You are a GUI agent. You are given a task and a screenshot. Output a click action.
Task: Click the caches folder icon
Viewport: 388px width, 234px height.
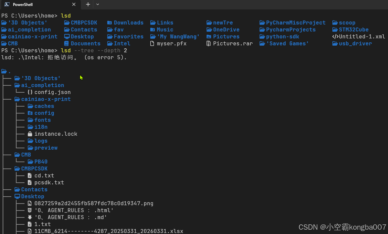pos(30,106)
